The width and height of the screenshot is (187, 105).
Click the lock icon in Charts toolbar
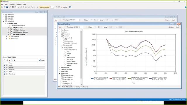[x=14, y=60]
